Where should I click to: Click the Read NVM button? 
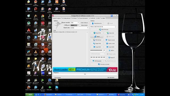click(x=97, y=33)
